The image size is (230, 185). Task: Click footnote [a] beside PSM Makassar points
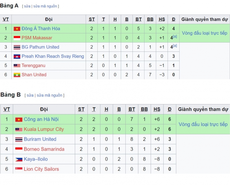[x=175, y=37]
